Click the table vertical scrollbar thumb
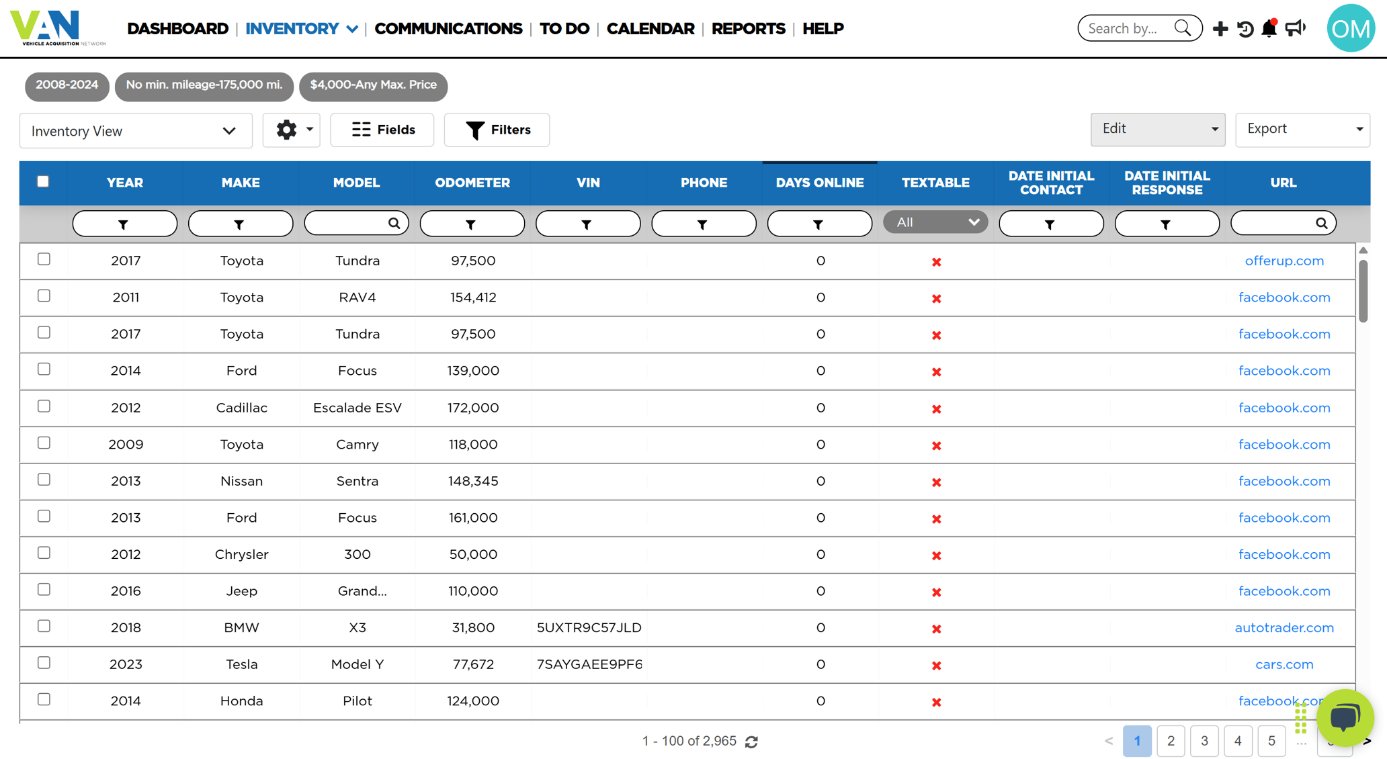Viewport: 1387px width, 759px height. tap(1363, 291)
